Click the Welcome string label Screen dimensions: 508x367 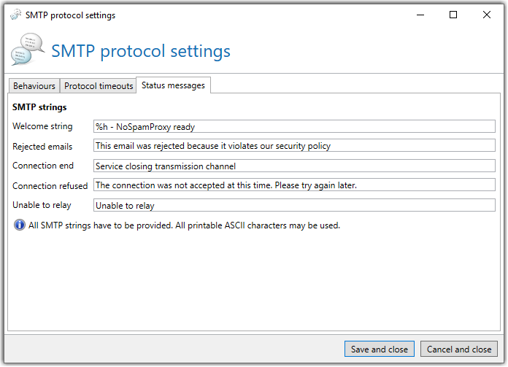pyautogui.click(x=42, y=126)
